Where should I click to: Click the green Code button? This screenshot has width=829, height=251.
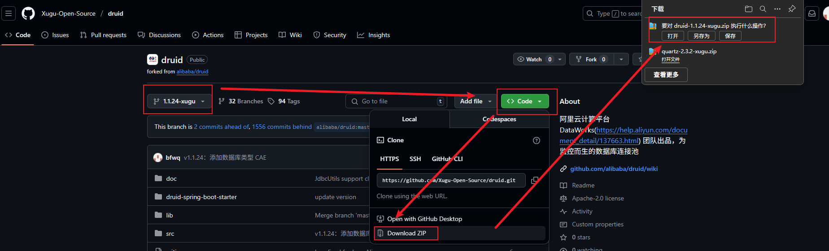[x=524, y=102]
